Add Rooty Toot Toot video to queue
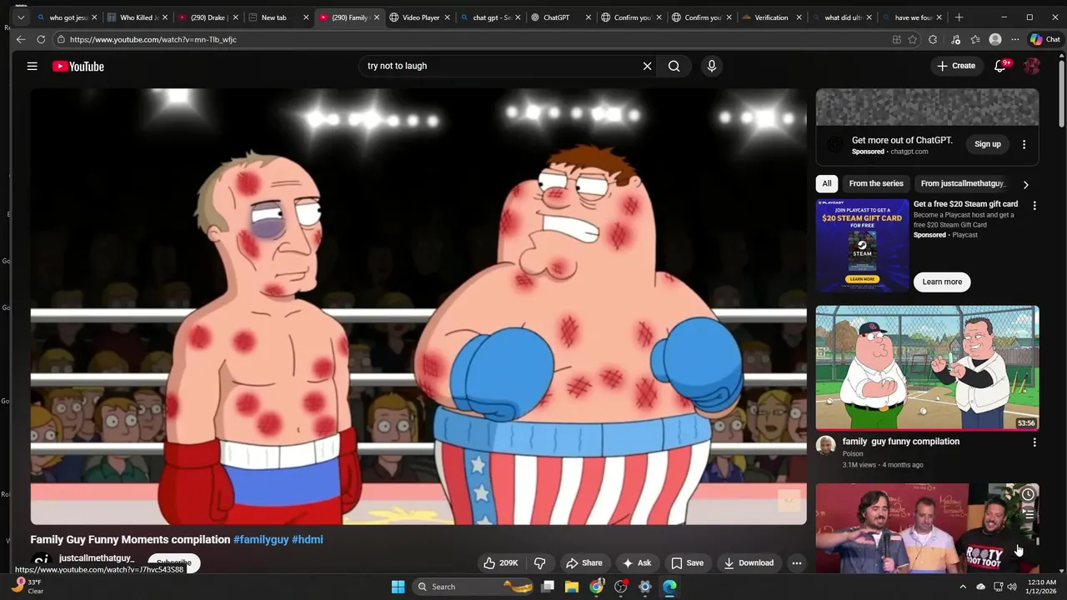The image size is (1067, 600). [x=1028, y=513]
